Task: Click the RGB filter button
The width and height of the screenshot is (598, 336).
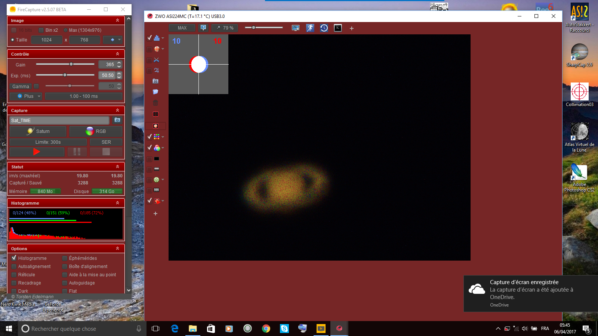Action: 96,131
